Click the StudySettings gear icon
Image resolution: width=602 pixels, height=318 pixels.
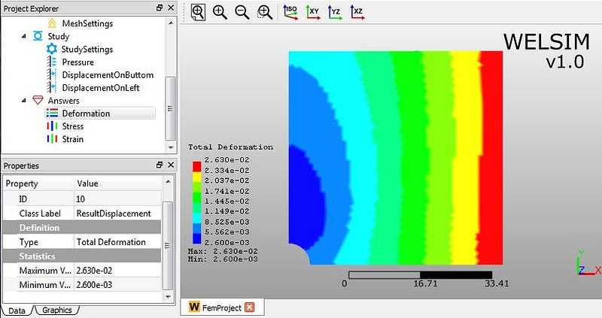(x=52, y=49)
